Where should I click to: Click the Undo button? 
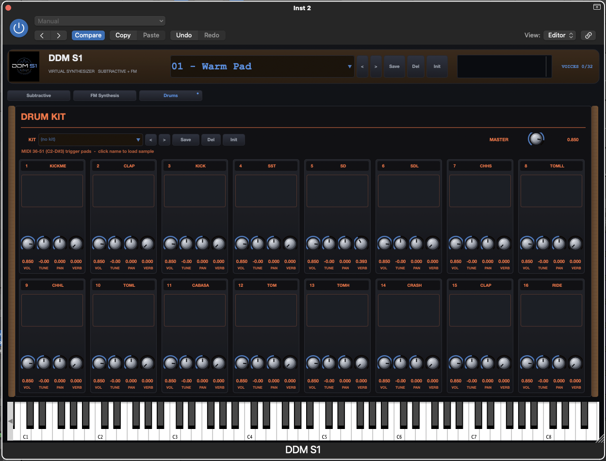[x=184, y=35]
